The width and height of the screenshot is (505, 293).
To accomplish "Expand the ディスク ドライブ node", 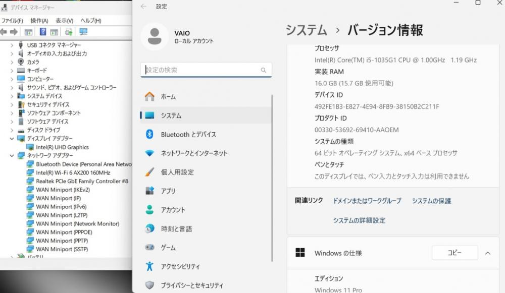I will (x=12, y=130).
